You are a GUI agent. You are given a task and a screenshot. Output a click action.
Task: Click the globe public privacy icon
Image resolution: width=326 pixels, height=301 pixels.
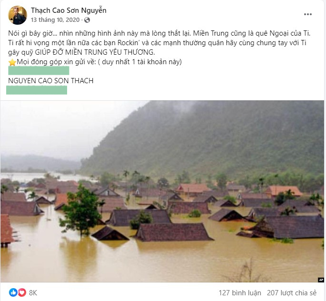(x=87, y=20)
